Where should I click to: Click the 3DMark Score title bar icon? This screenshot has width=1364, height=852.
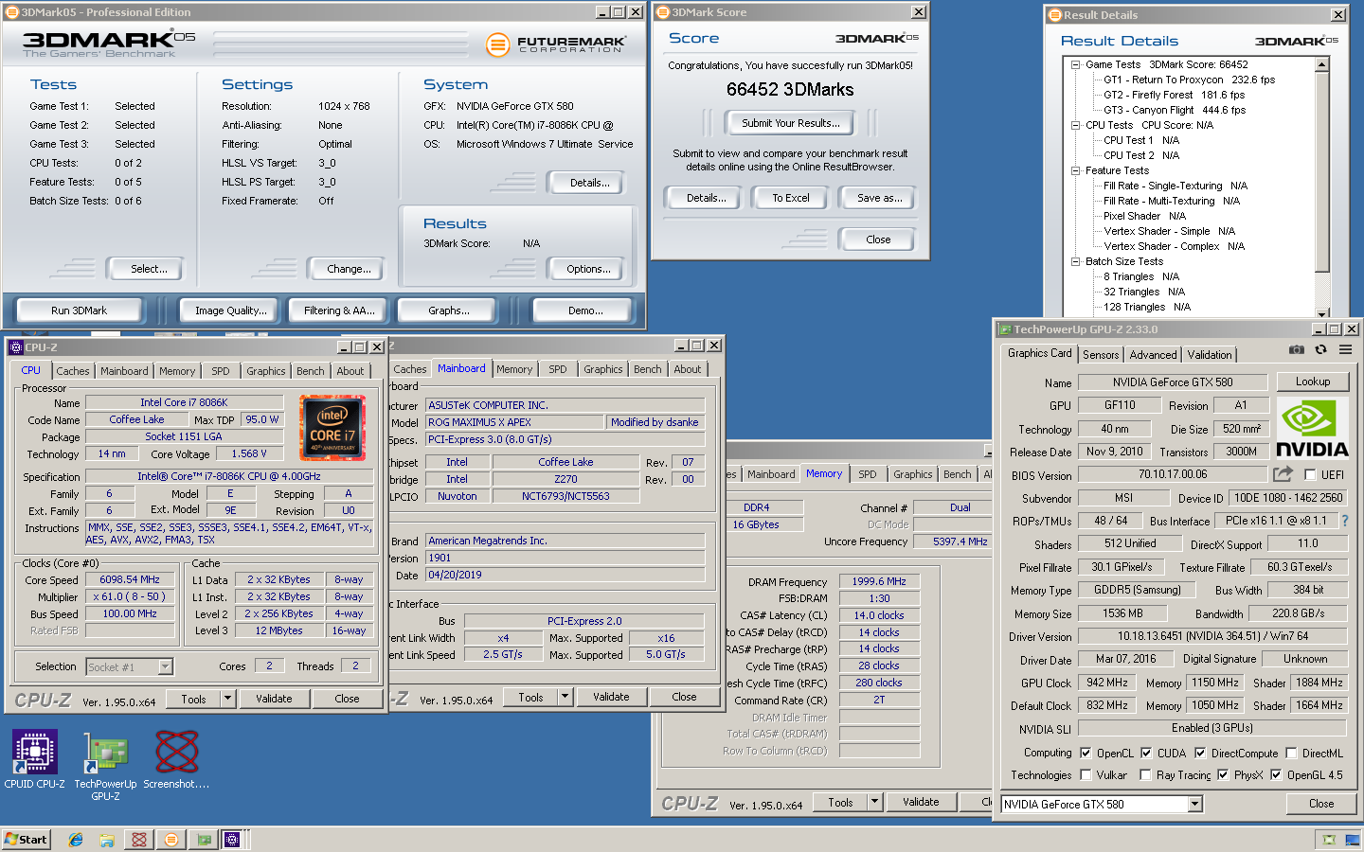coord(663,12)
